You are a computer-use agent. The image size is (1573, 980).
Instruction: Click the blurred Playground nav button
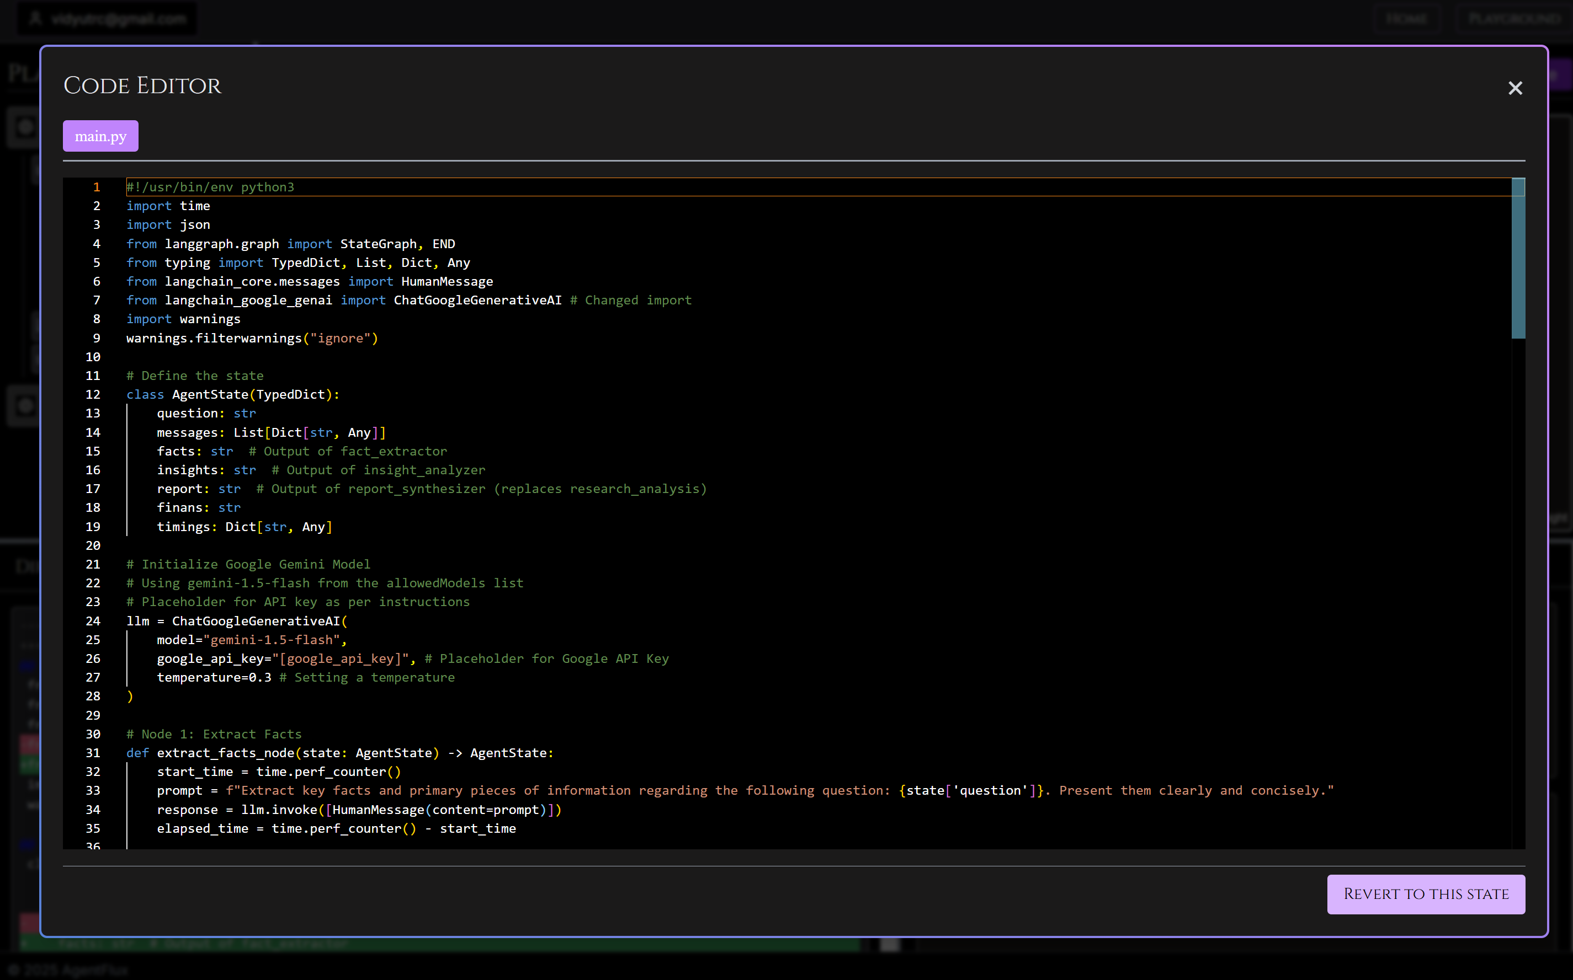1514,19
